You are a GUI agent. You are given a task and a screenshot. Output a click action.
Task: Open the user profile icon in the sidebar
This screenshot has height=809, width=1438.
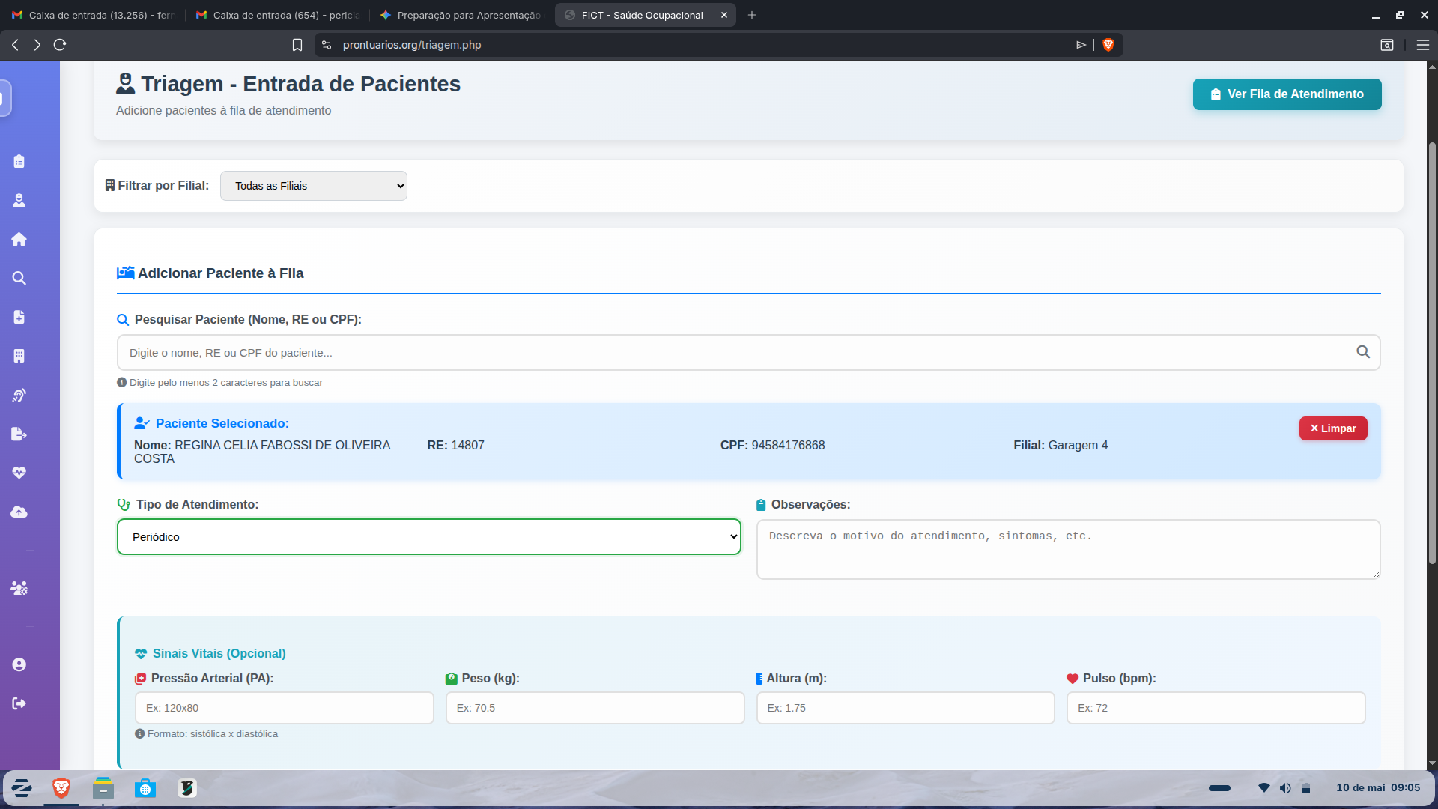click(x=19, y=664)
